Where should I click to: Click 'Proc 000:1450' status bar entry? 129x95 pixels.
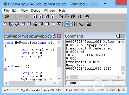click(53, 90)
